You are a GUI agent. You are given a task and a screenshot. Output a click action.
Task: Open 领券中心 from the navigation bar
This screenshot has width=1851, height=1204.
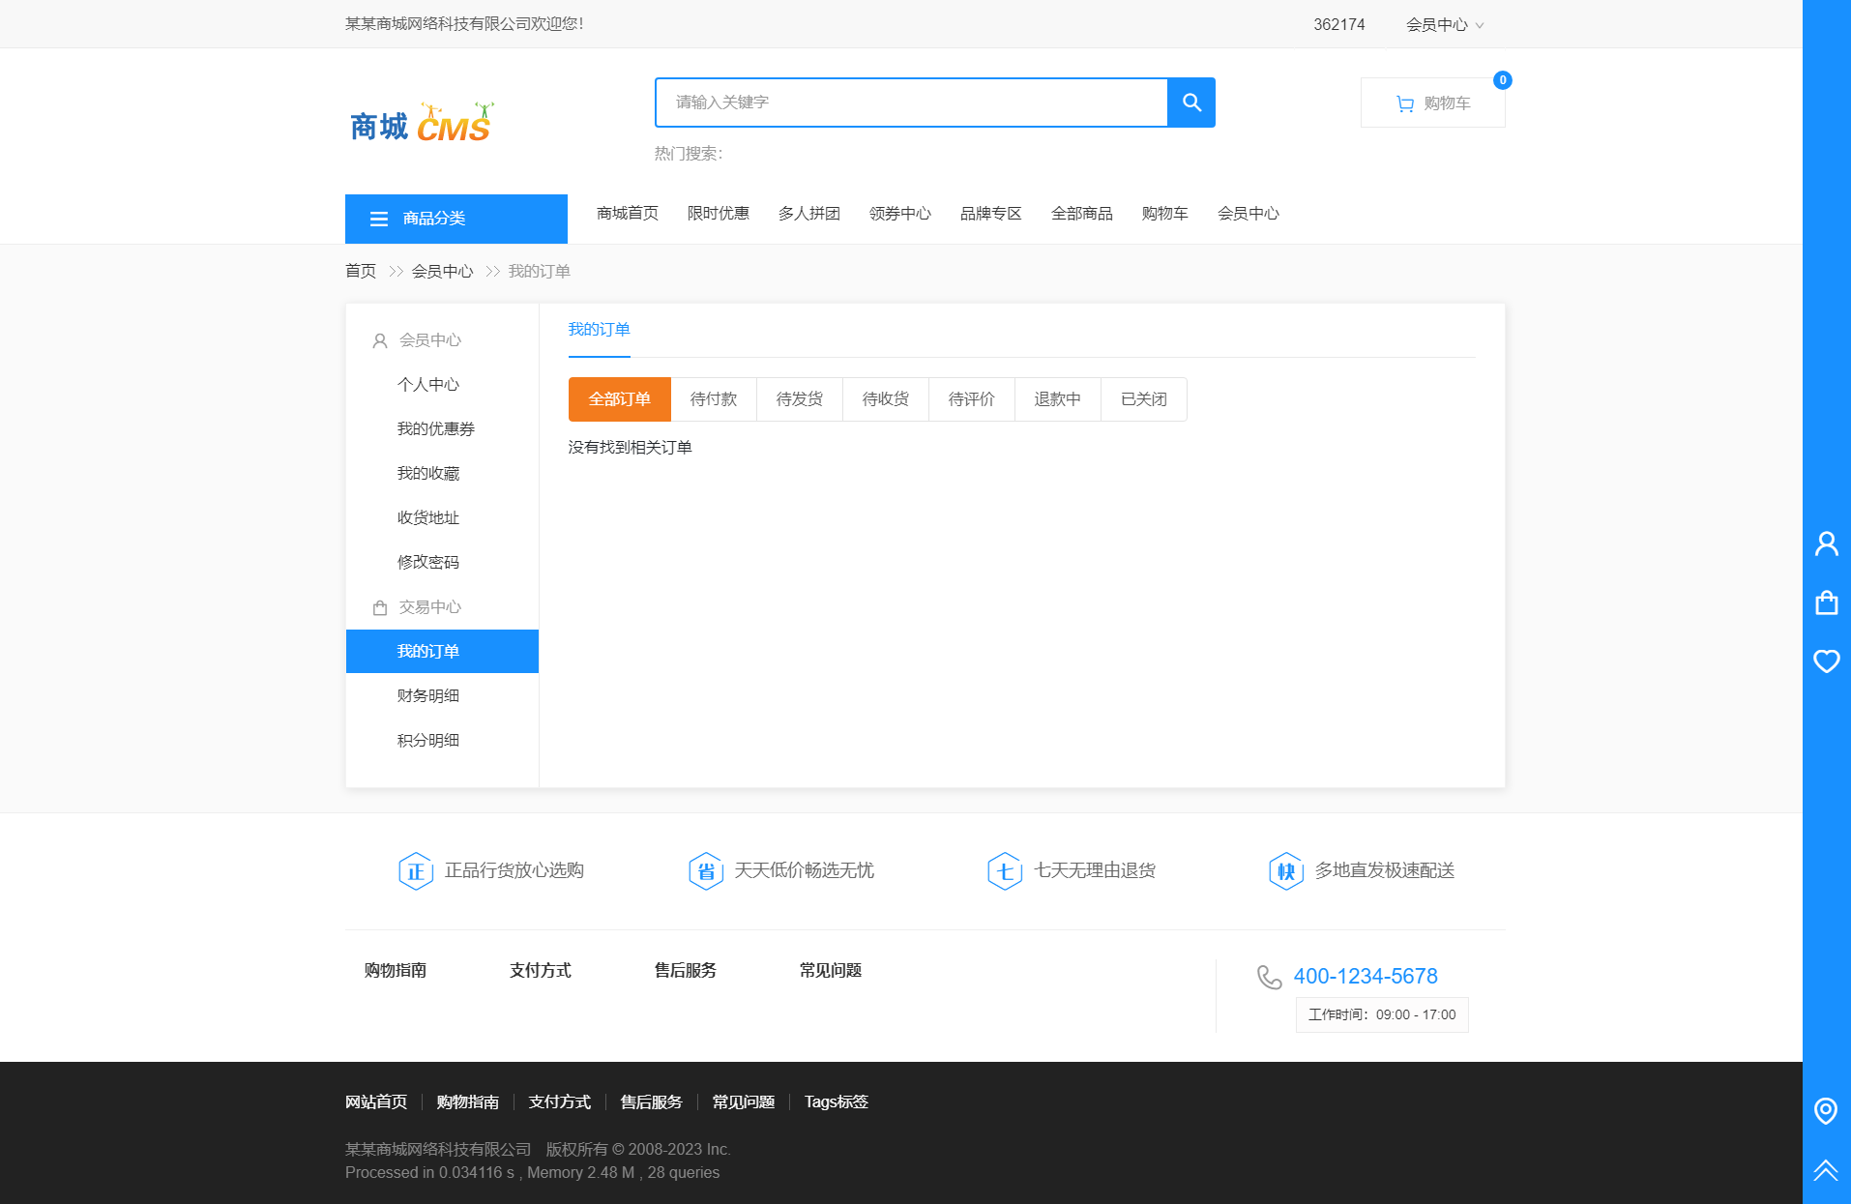click(x=900, y=214)
